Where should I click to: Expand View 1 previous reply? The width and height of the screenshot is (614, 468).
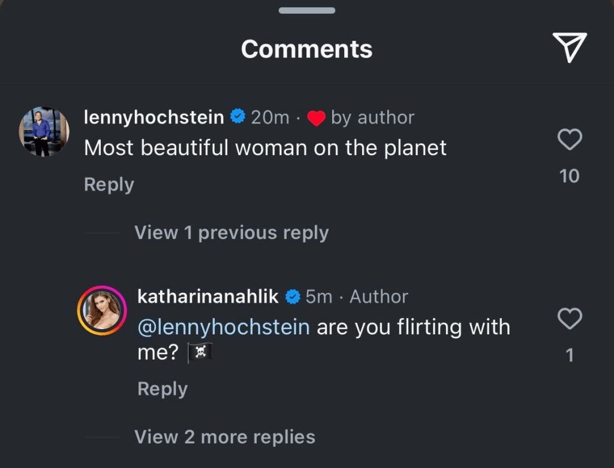tap(231, 233)
